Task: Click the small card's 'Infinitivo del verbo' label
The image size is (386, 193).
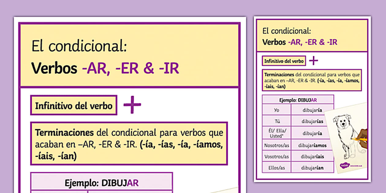Action: tap(284, 61)
